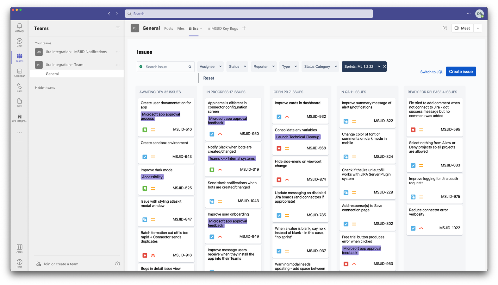498x285 pixels.
Task: Open the Chat sidebar icon
Action: tap(20, 42)
